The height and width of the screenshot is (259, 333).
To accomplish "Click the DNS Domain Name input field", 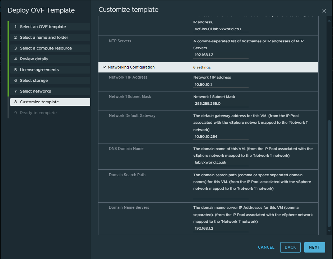I will pos(221,163).
